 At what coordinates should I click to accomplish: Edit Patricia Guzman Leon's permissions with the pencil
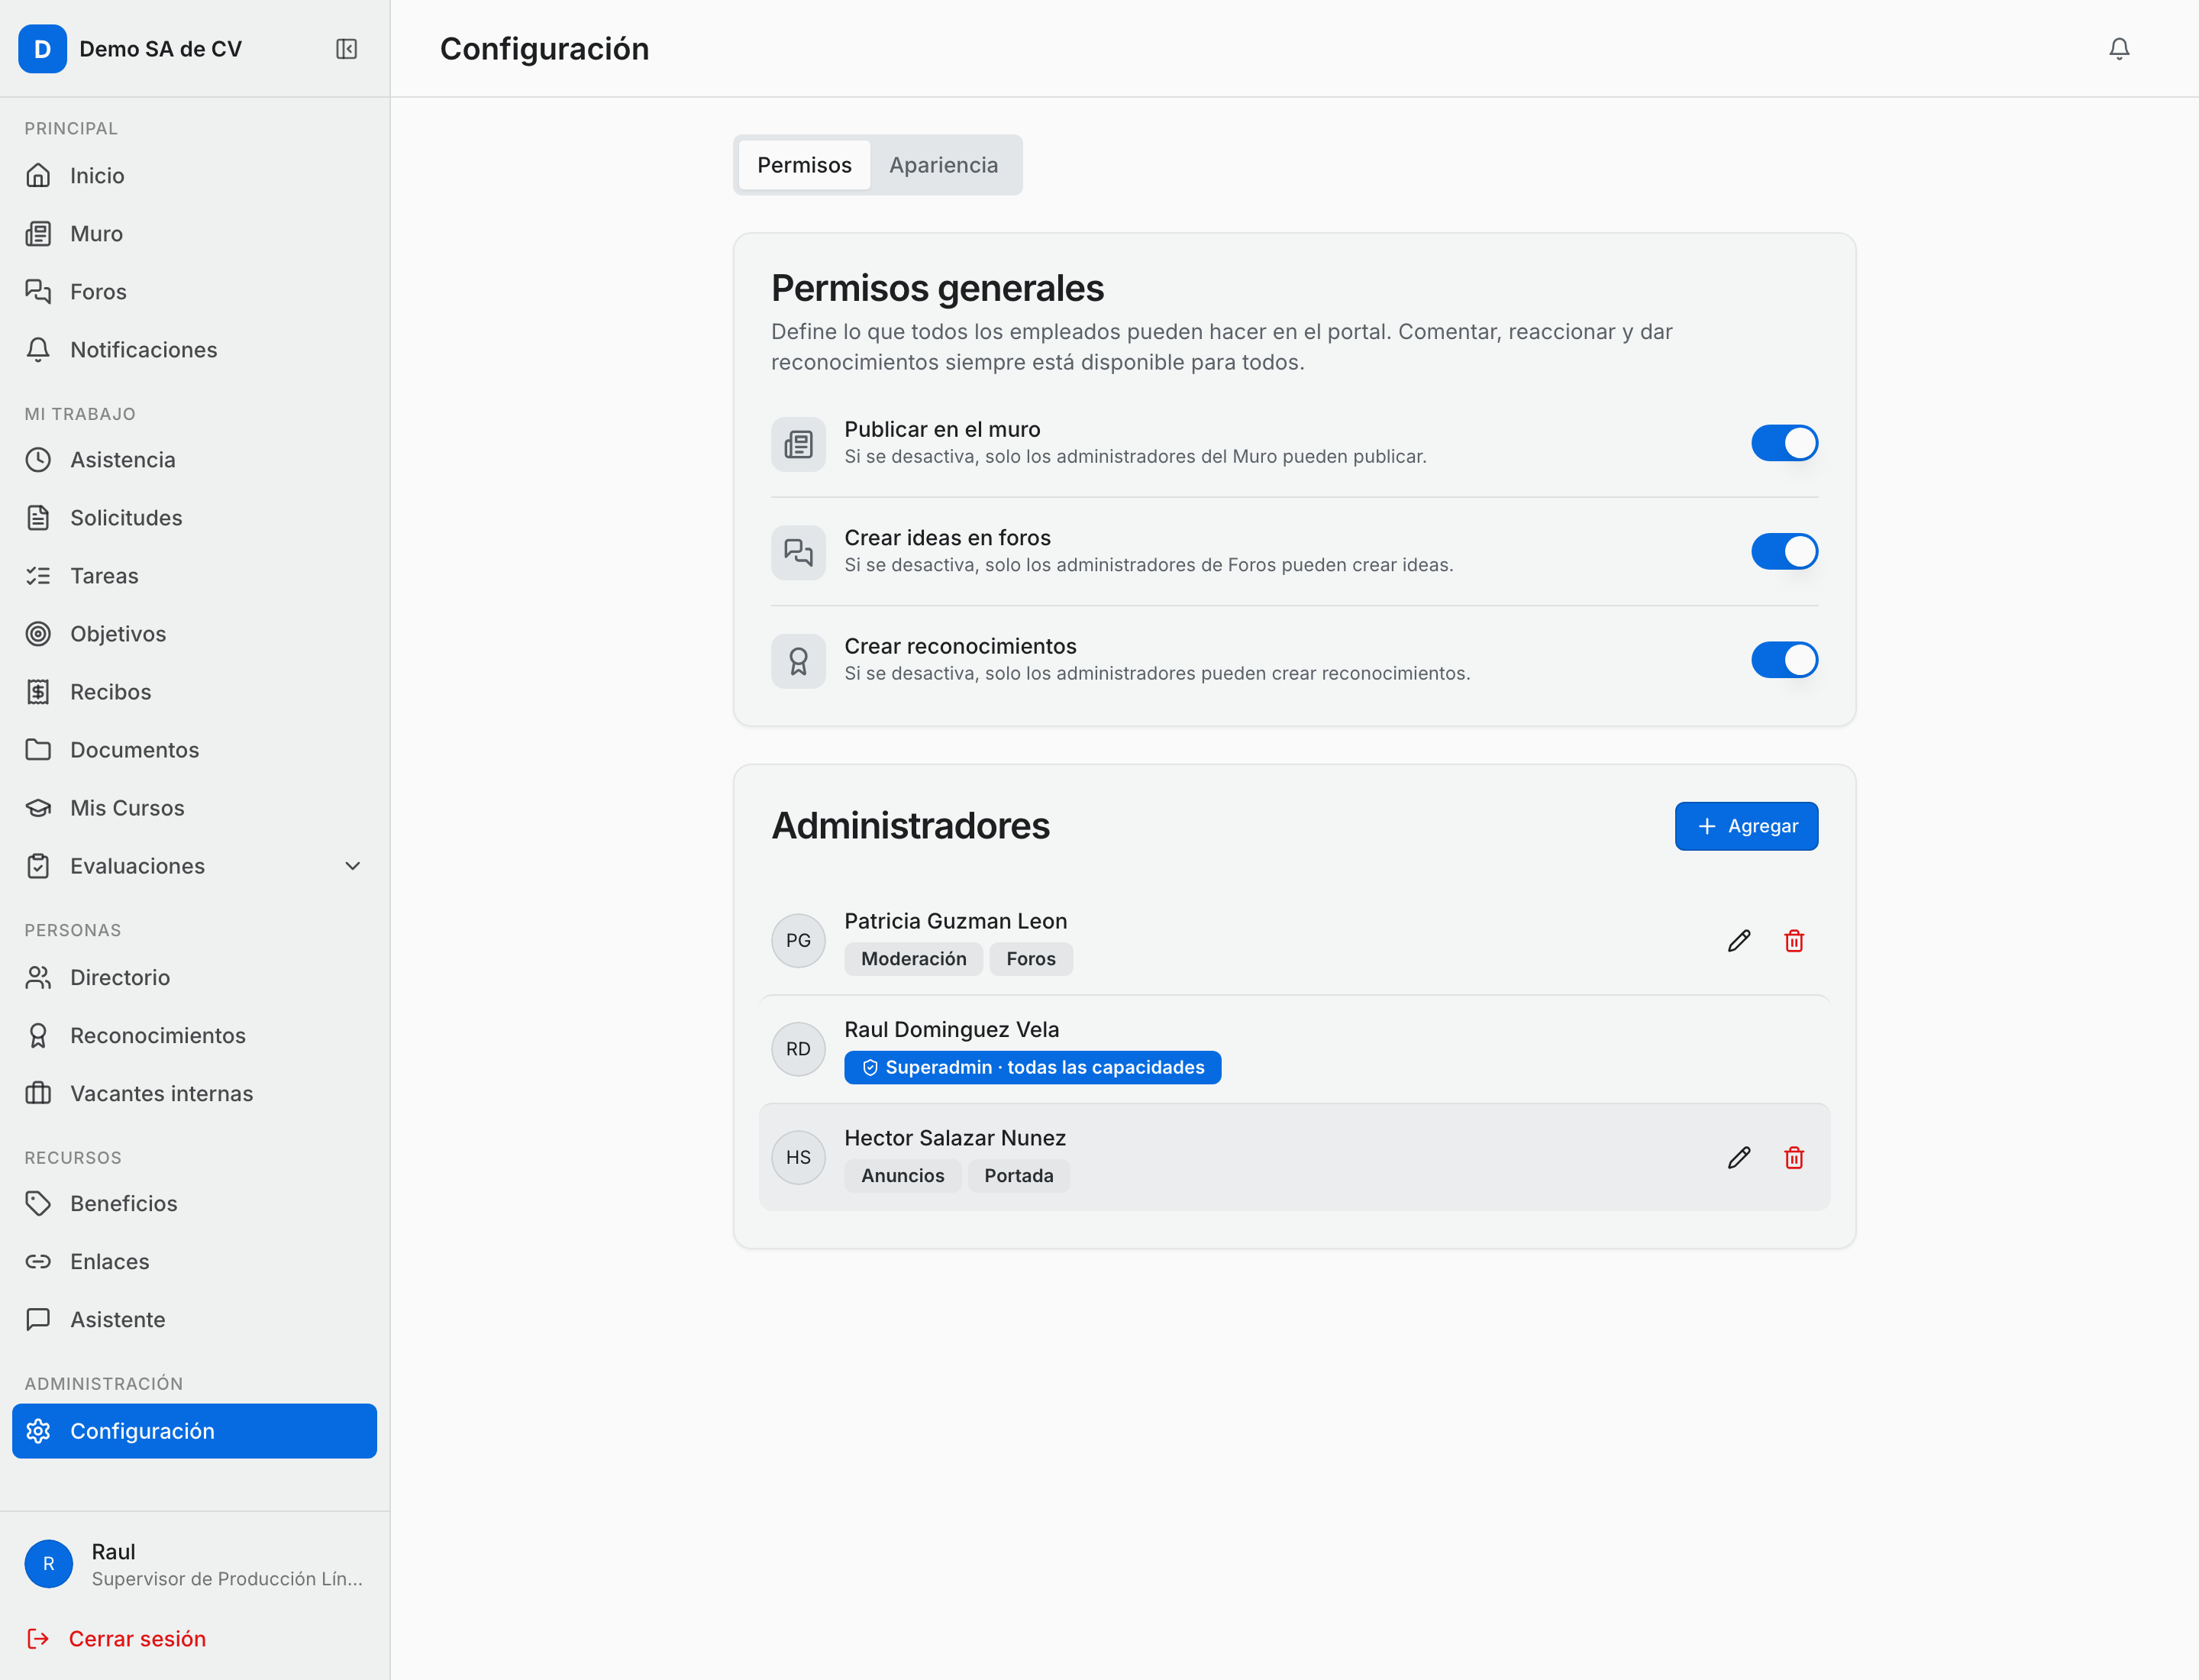(1739, 940)
